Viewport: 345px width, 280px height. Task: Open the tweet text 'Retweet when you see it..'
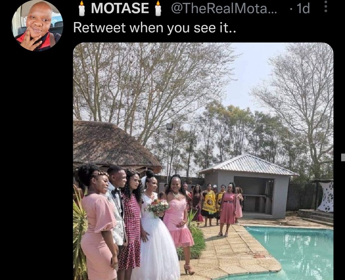click(x=154, y=28)
